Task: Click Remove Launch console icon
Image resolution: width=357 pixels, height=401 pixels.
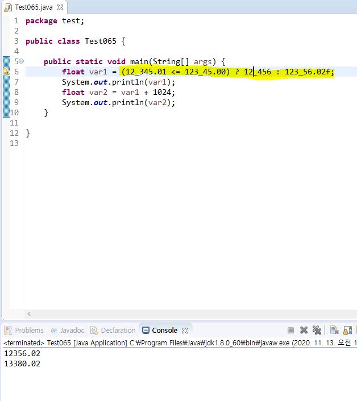Action: 304,330
